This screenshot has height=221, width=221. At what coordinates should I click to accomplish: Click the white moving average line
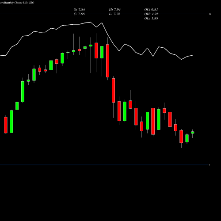point(102,23)
